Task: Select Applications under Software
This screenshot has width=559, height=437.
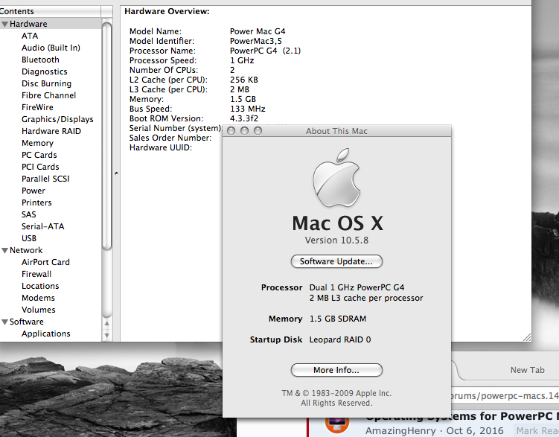Action: [45, 334]
